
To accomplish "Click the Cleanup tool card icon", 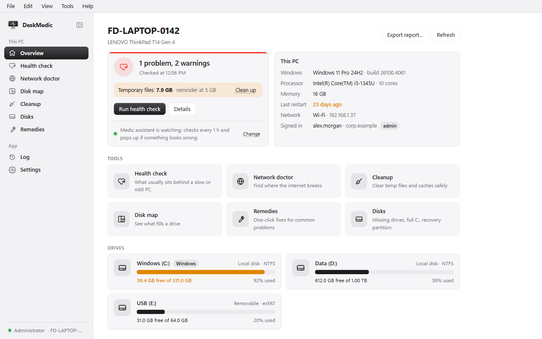I will pyautogui.click(x=359, y=181).
